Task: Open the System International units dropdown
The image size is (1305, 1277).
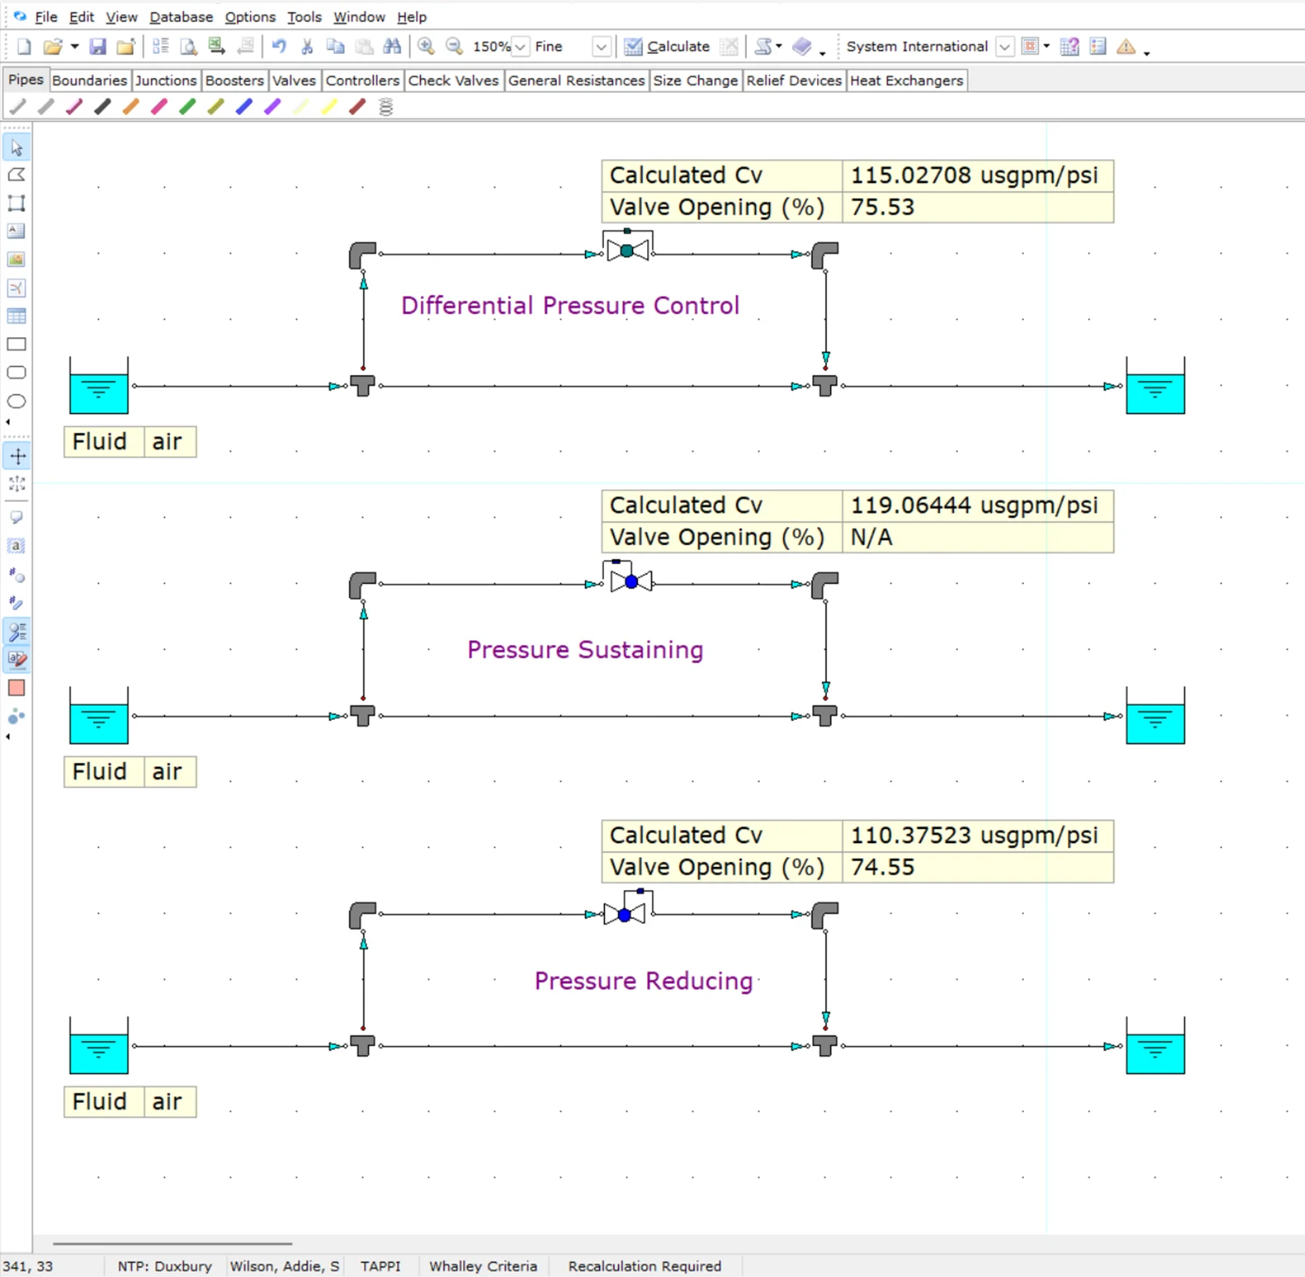Action: tap(1004, 47)
